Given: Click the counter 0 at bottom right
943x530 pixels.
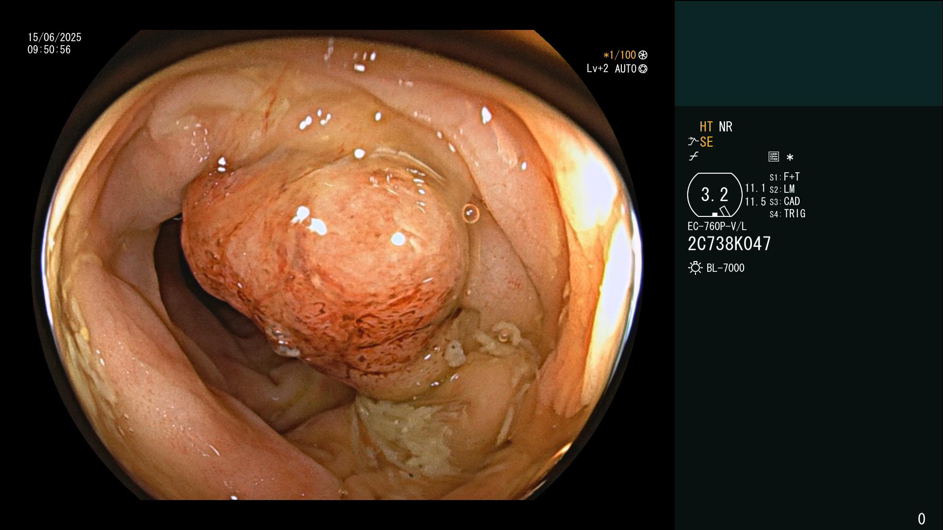Looking at the screenshot, I should pos(921,519).
